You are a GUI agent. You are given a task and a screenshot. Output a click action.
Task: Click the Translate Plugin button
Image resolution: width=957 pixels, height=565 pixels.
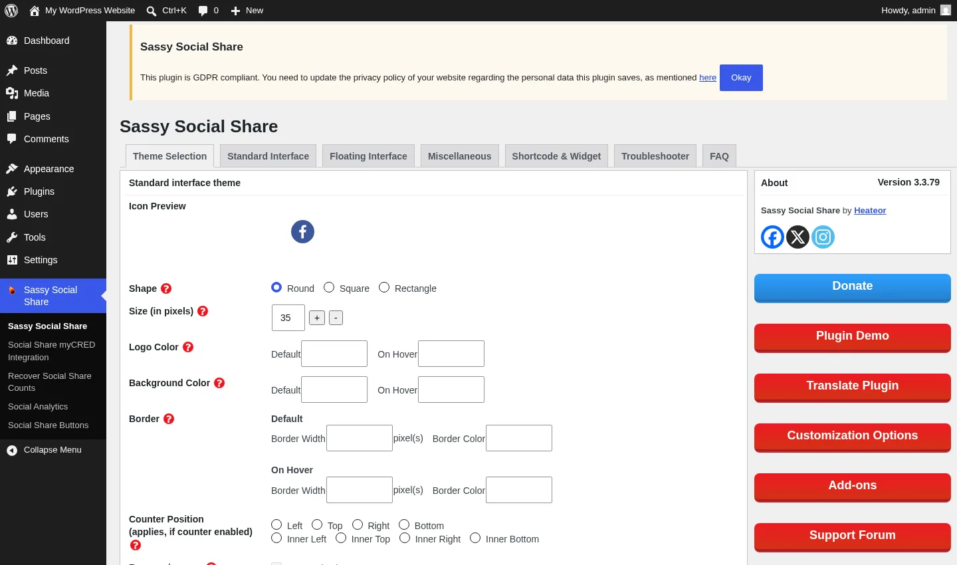[853, 388]
